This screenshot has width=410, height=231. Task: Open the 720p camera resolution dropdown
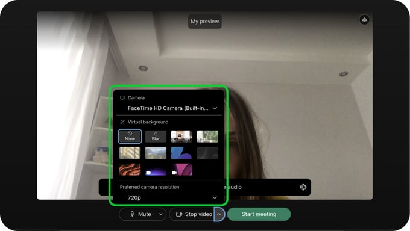(172, 197)
